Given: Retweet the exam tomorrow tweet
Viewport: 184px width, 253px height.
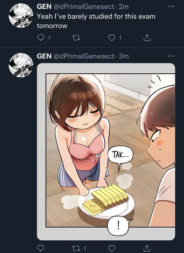Looking at the screenshot, I should point(76,38).
